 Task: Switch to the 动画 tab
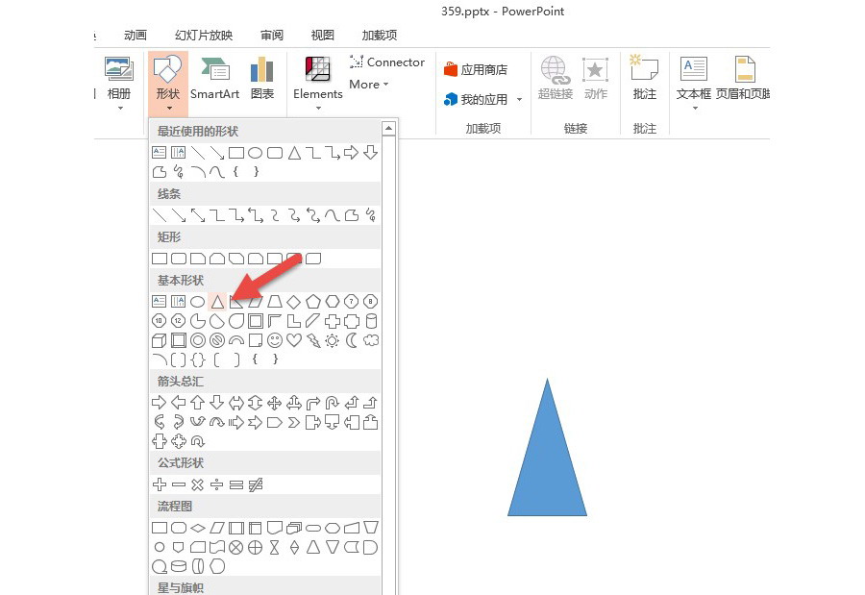135,36
